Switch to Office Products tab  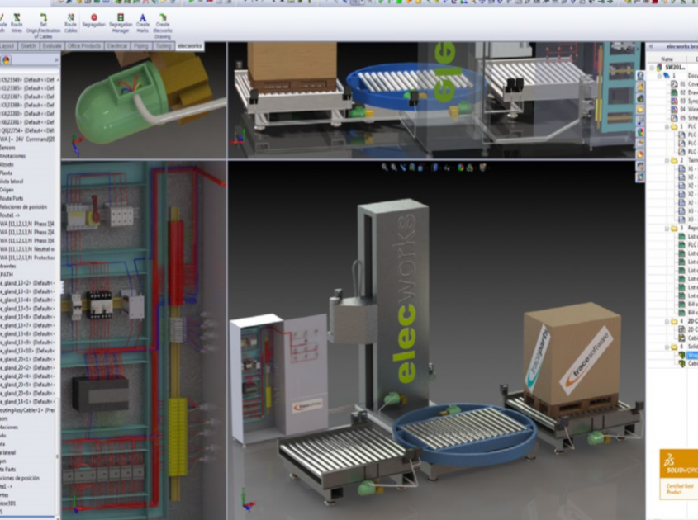(x=84, y=46)
